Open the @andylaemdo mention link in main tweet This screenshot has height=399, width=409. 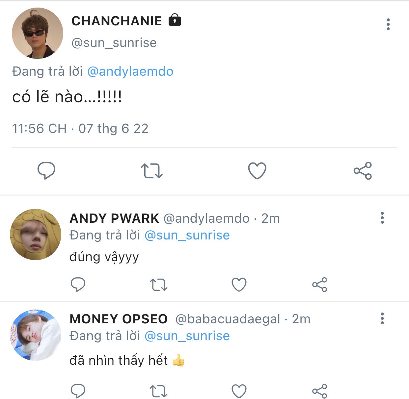[130, 71]
